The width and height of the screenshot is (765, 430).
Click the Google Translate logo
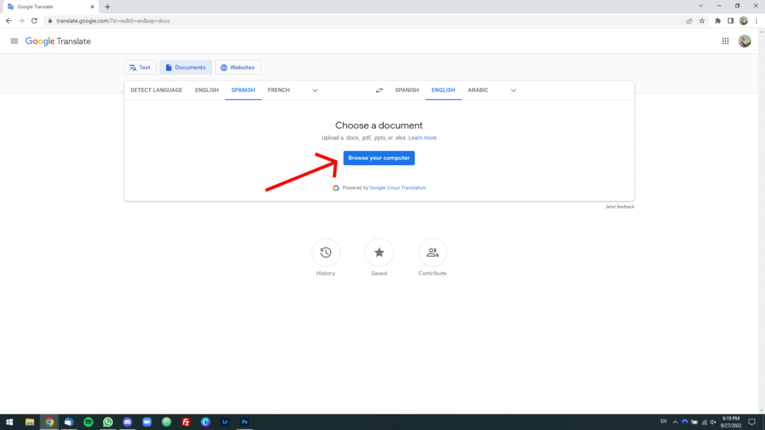pos(58,42)
